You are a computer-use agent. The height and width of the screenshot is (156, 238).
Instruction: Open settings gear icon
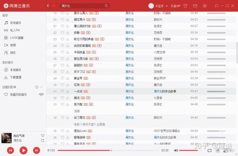point(205,6)
